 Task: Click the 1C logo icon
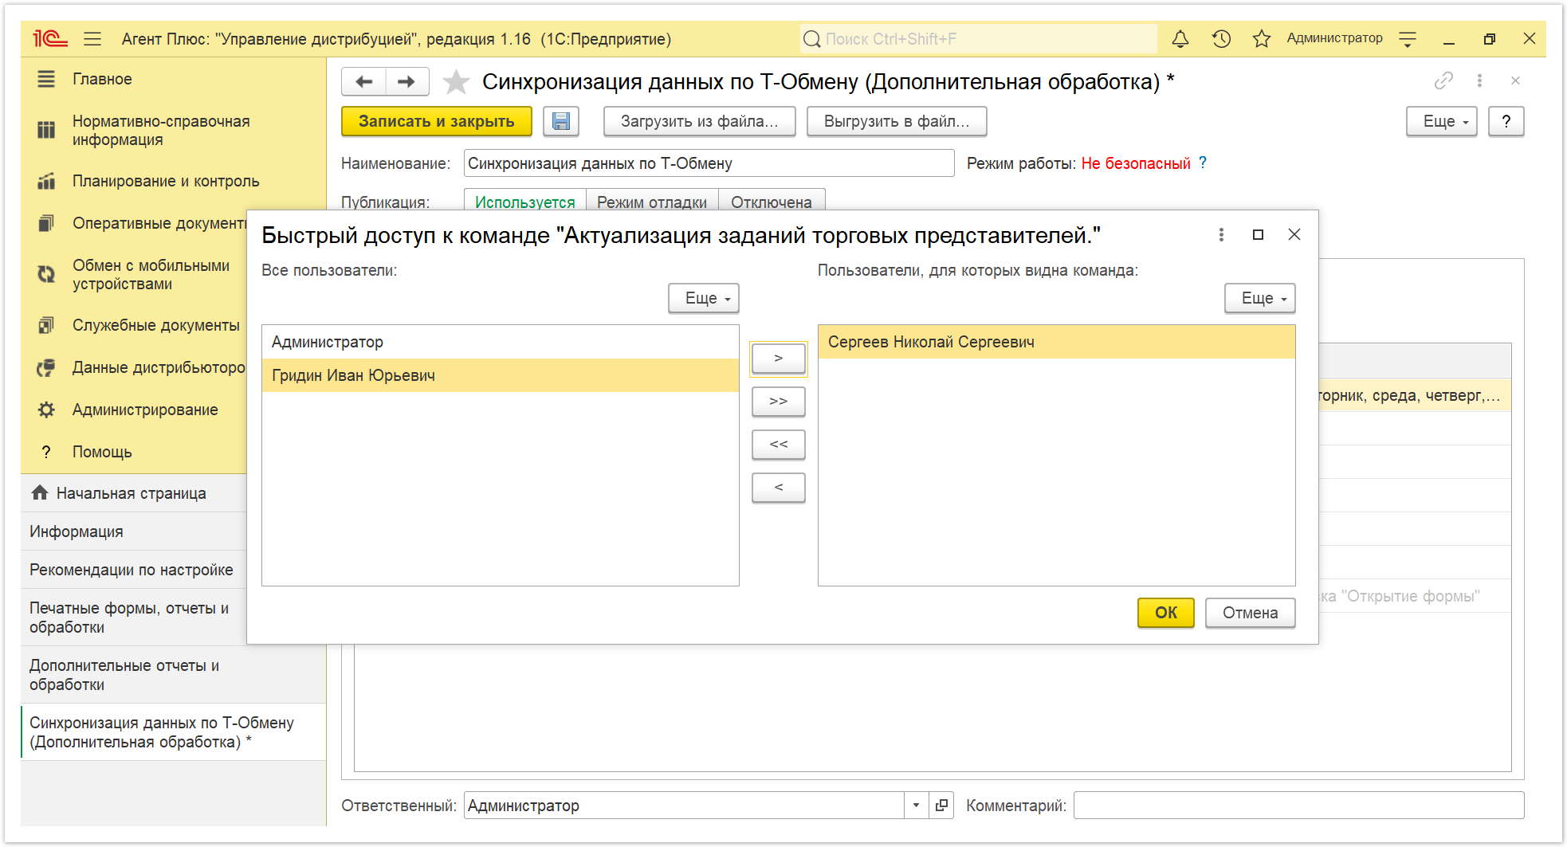[49, 38]
